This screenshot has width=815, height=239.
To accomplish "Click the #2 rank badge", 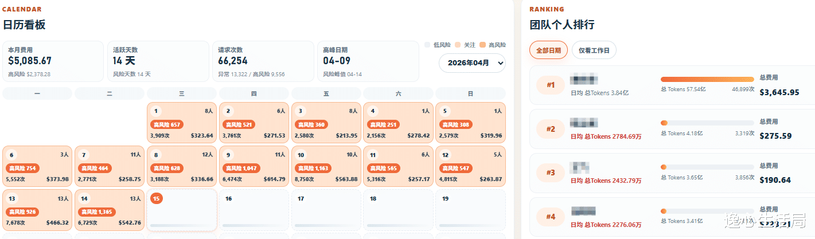I will pos(551,129).
